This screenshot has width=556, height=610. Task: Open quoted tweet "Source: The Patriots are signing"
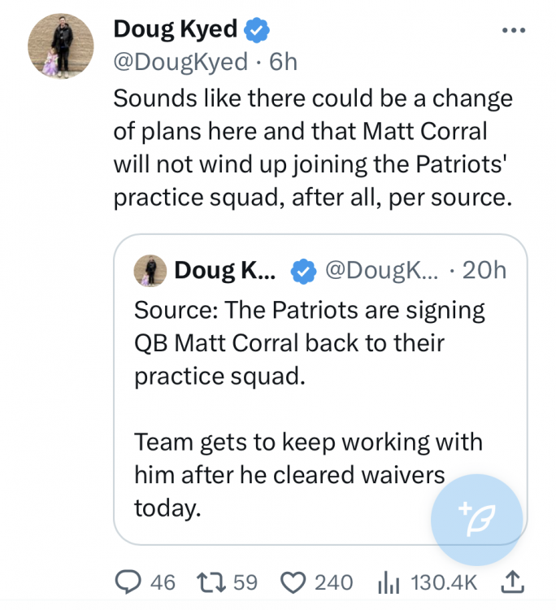tap(309, 342)
